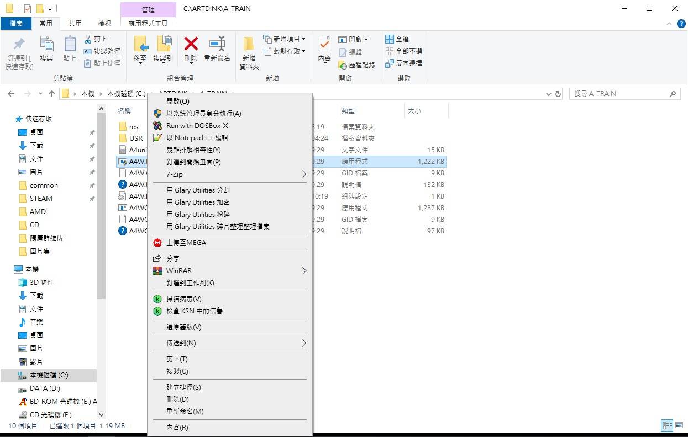Click 複製路徑 in the ribbon
The image size is (688, 437).
tap(102, 51)
